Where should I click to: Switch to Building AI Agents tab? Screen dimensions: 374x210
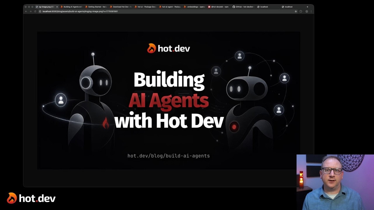point(72,7)
